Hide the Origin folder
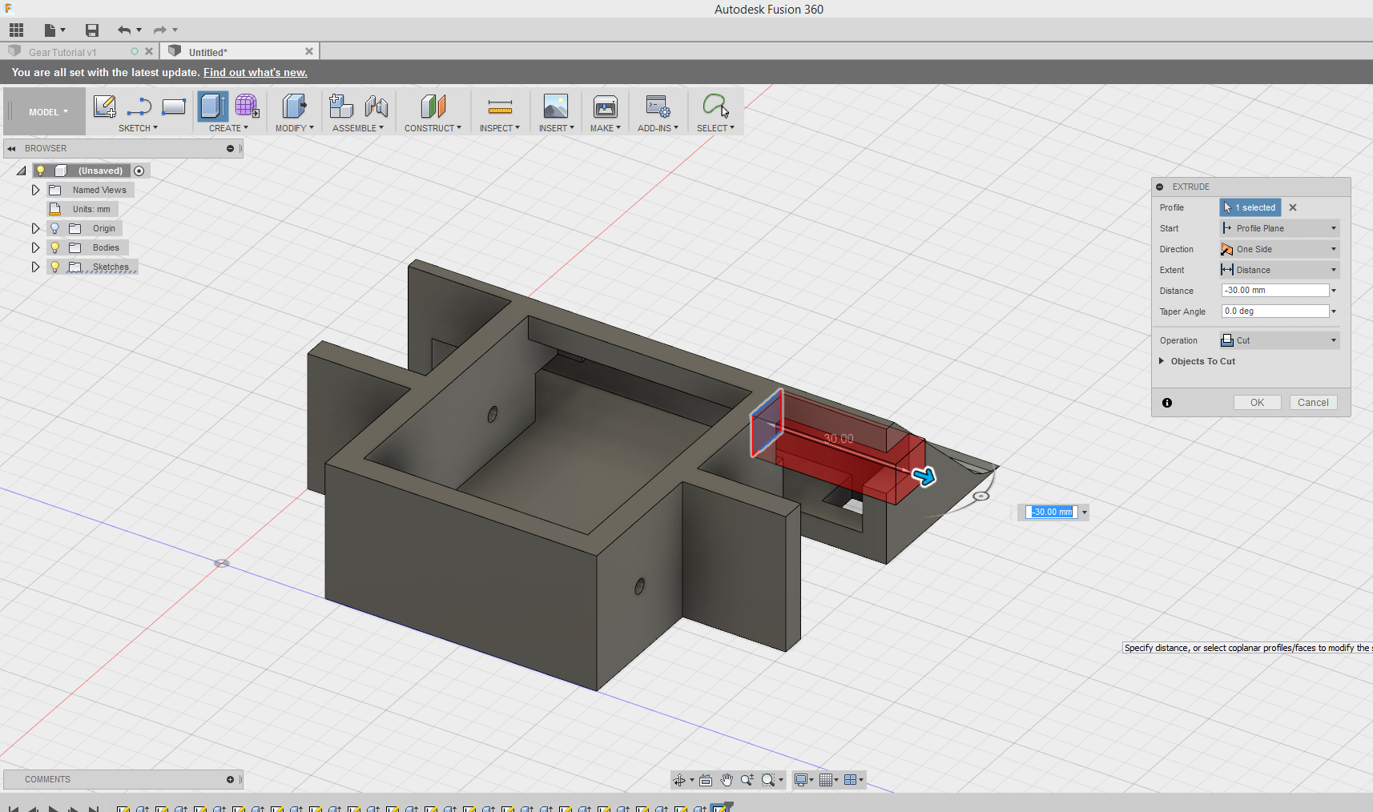Screen dimensions: 1373x812 54,228
